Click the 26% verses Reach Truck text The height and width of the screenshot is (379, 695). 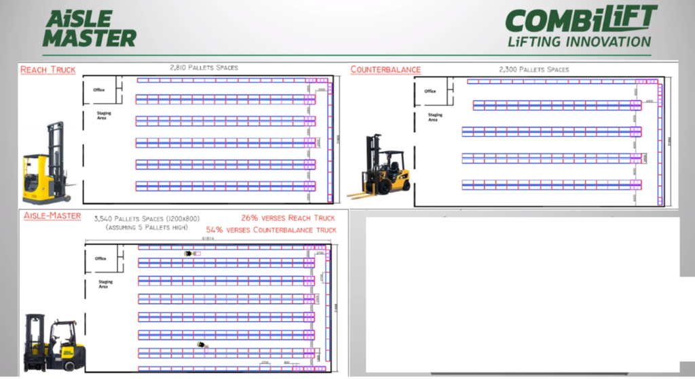point(288,218)
